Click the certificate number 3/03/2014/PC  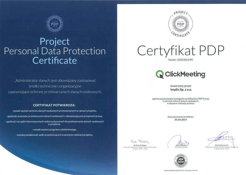point(185,60)
